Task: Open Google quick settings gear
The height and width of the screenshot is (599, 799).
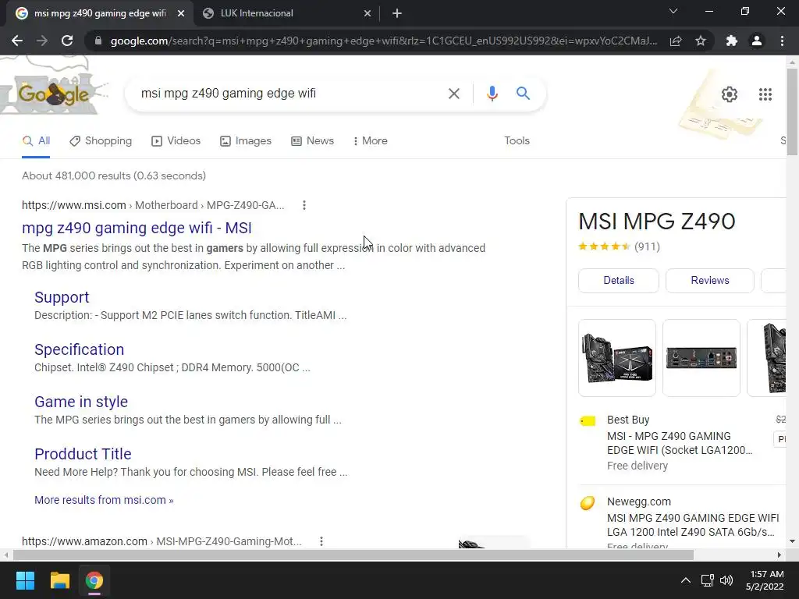Action: click(730, 94)
